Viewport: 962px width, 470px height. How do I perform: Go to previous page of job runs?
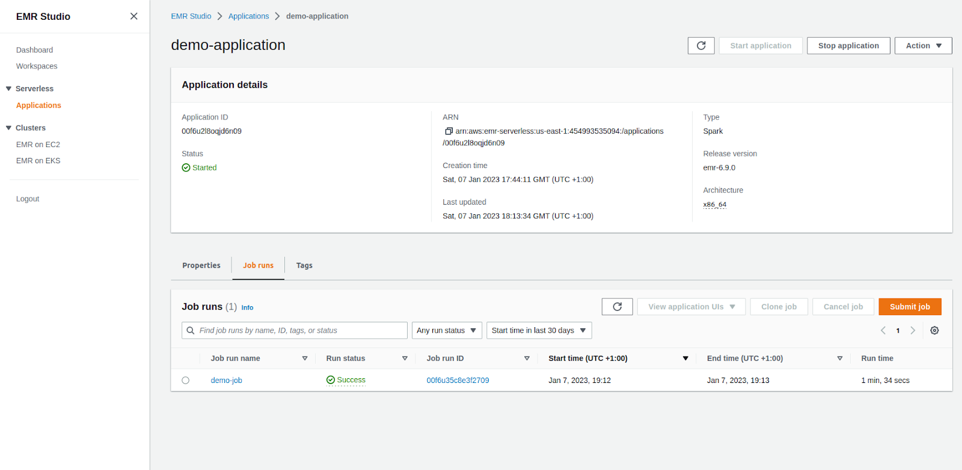(883, 330)
